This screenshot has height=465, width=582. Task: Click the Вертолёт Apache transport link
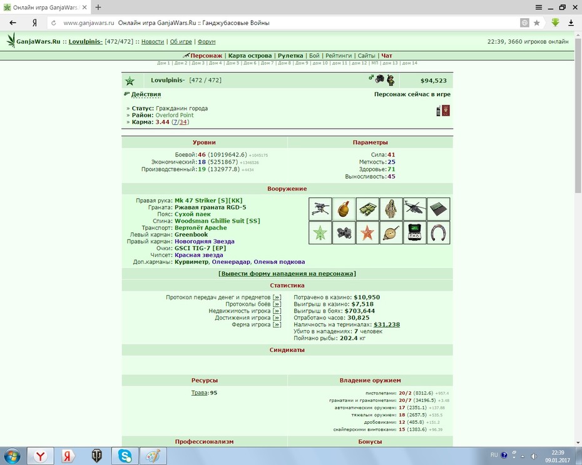201,227
